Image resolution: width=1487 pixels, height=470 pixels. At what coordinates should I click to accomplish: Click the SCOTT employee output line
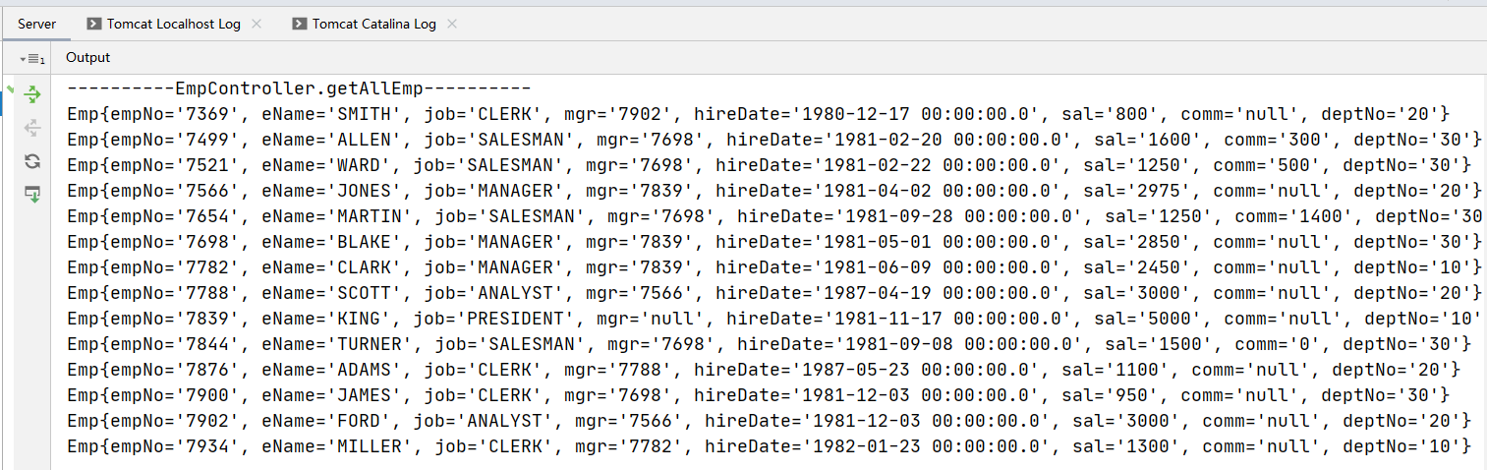point(773,292)
